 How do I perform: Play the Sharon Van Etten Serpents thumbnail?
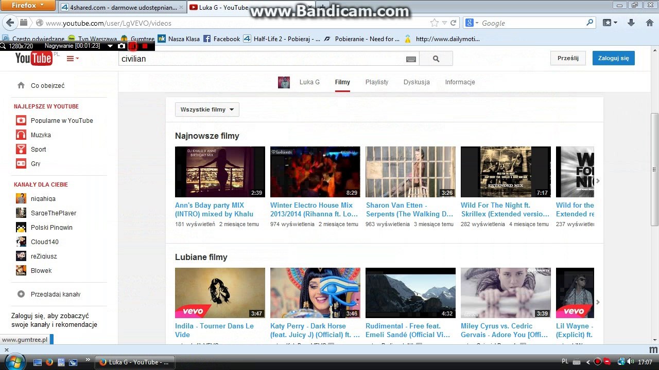(x=410, y=172)
